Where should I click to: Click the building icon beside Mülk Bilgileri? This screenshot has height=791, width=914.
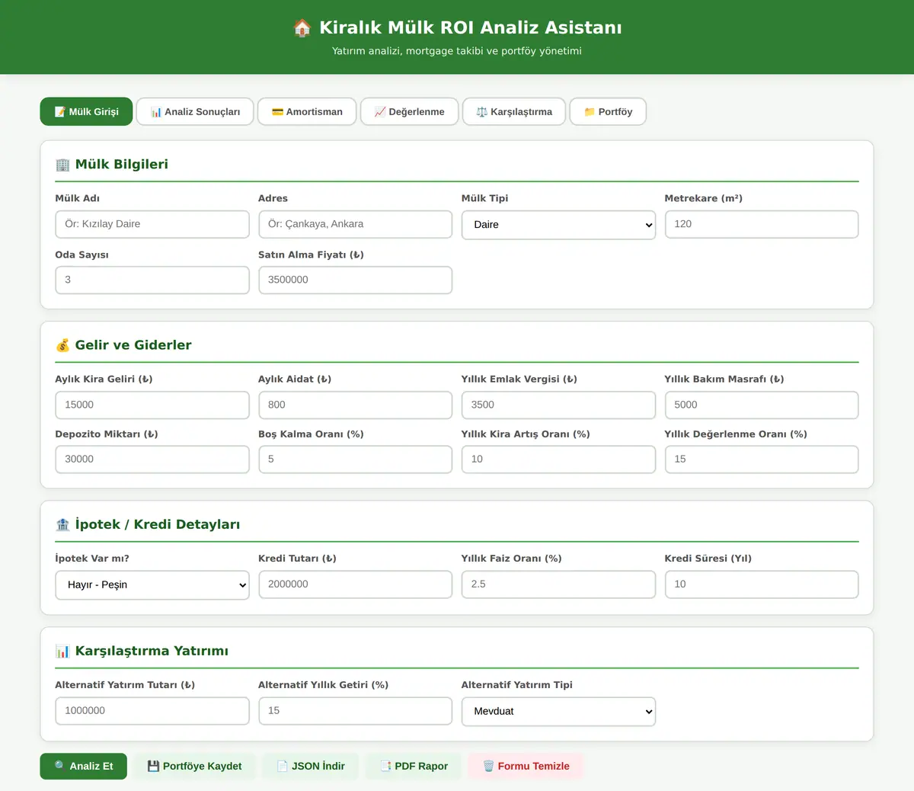[x=62, y=165]
